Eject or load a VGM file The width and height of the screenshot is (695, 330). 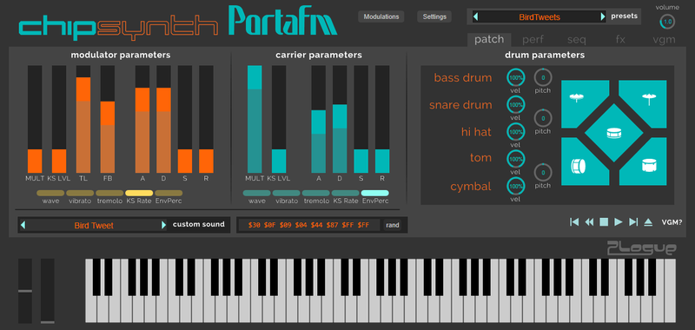coord(648,222)
